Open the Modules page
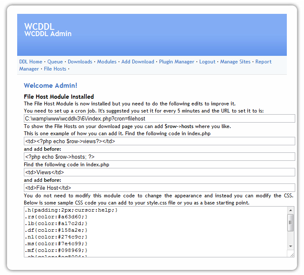This screenshot has width=304, height=275. click(107, 62)
